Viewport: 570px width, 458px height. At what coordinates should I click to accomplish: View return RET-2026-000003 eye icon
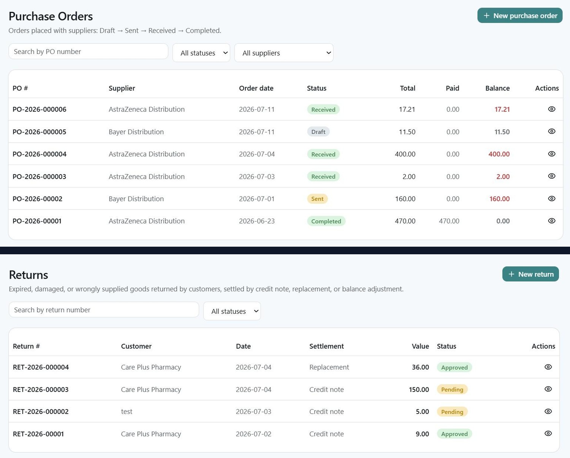(x=548, y=389)
